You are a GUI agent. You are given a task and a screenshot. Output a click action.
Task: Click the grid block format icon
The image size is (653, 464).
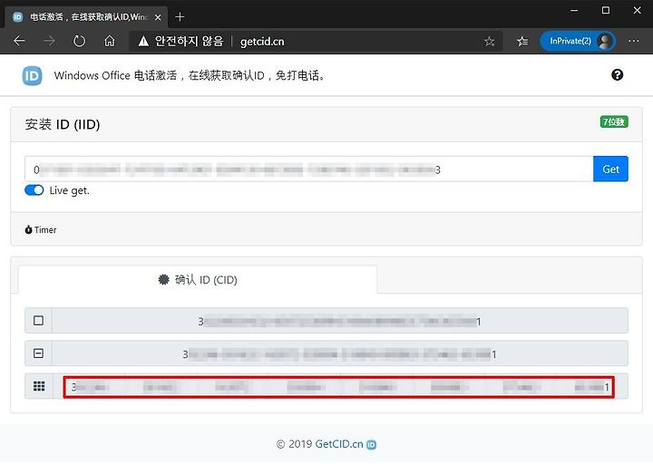[39, 386]
